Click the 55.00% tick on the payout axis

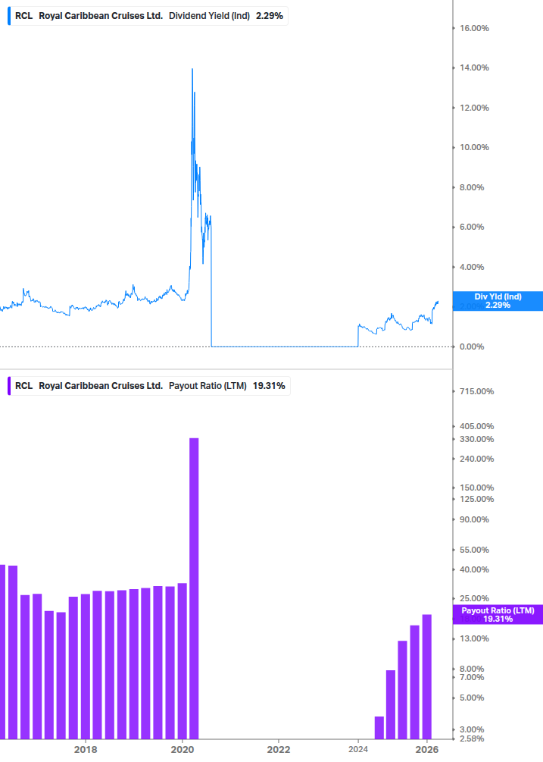(474, 550)
